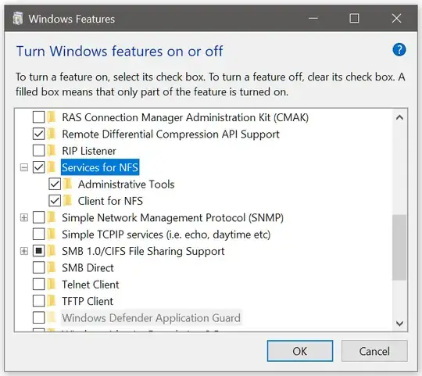Click folder icon beside SMB Direct
Screen dimensions: 422x376
click(x=52, y=268)
